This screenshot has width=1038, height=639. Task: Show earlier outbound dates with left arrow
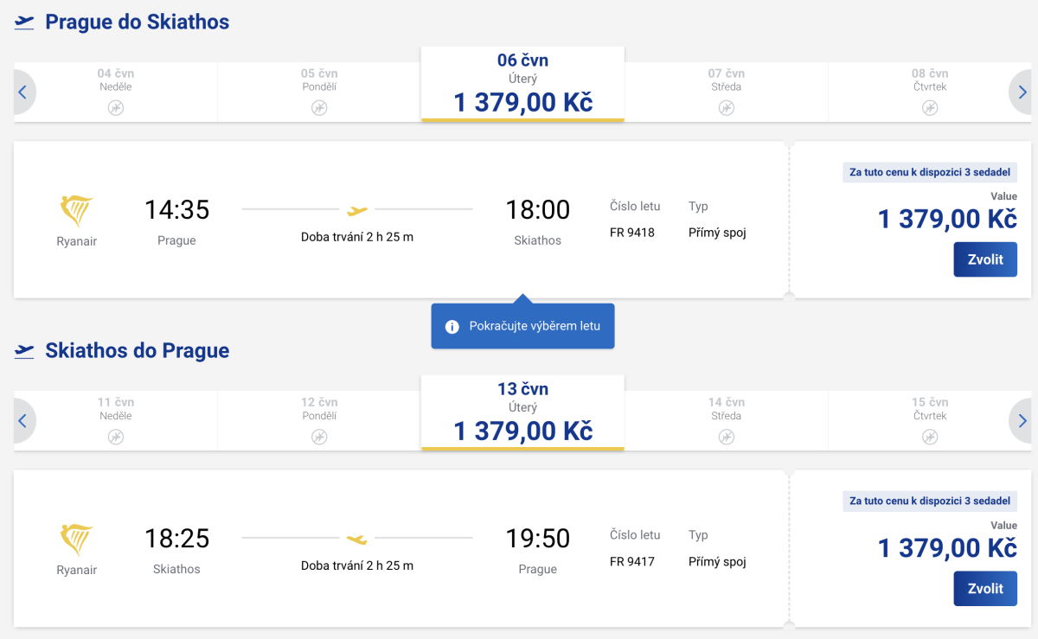click(x=22, y=92)
